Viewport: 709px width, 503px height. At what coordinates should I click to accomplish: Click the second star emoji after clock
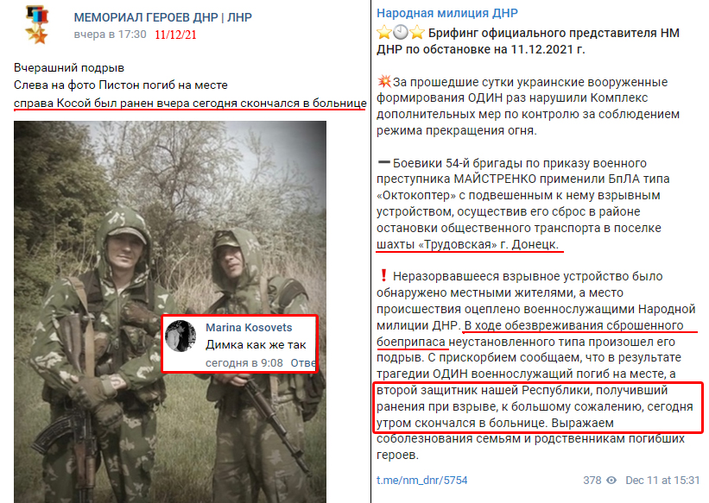coord(417,33)
